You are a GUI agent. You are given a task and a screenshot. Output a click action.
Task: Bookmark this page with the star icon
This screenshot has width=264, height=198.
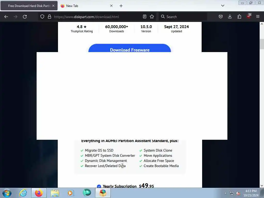tap(152, 16)
